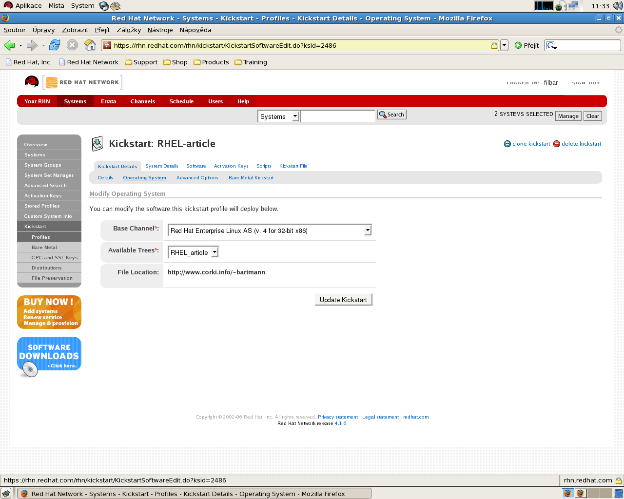Click the Forward navigation arrow
The height and width of the screenshot is (499, 624).
pos(32,45)
